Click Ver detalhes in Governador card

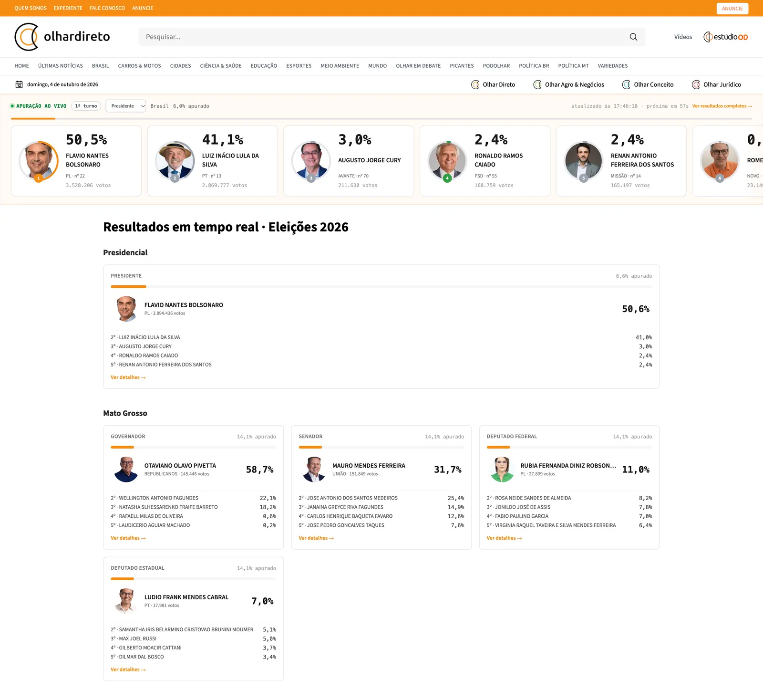tap(128, 538)
